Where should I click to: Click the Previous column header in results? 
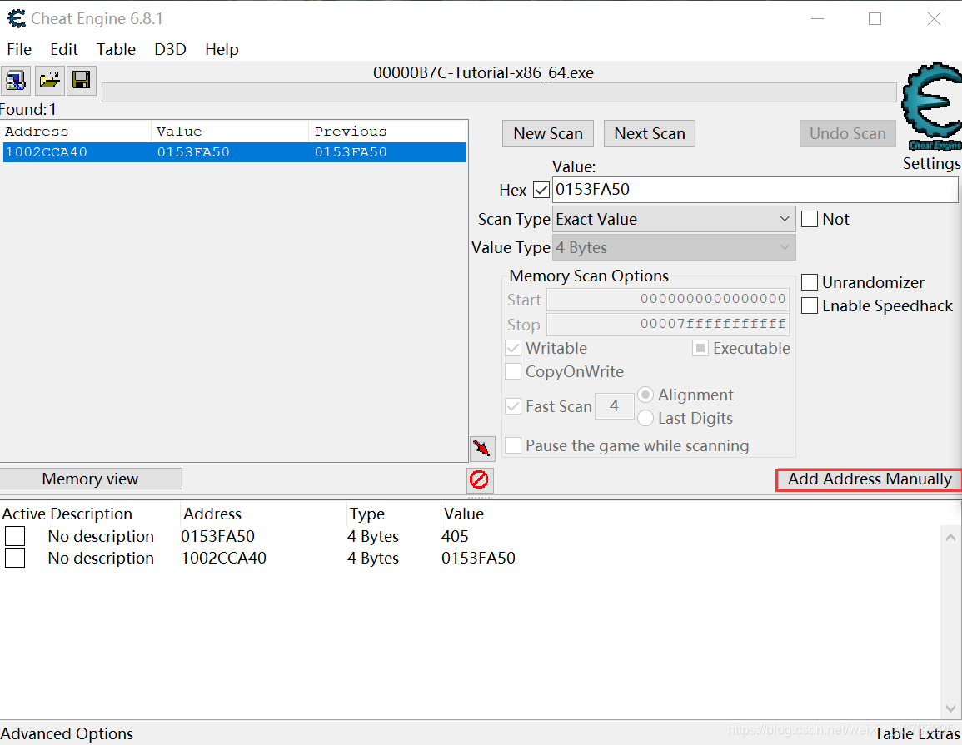pos(387,132)
